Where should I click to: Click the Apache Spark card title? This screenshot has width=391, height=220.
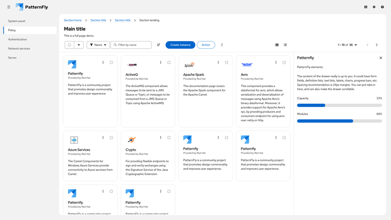coord(194,75)
